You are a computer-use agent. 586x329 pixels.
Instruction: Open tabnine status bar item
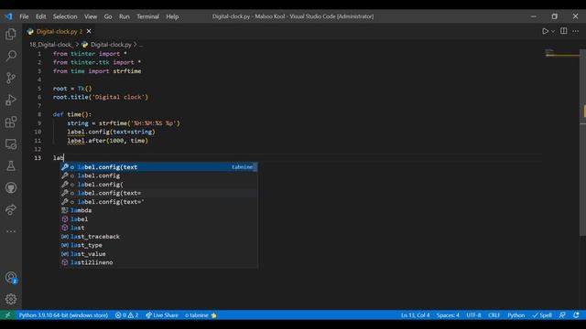point(201,315)
